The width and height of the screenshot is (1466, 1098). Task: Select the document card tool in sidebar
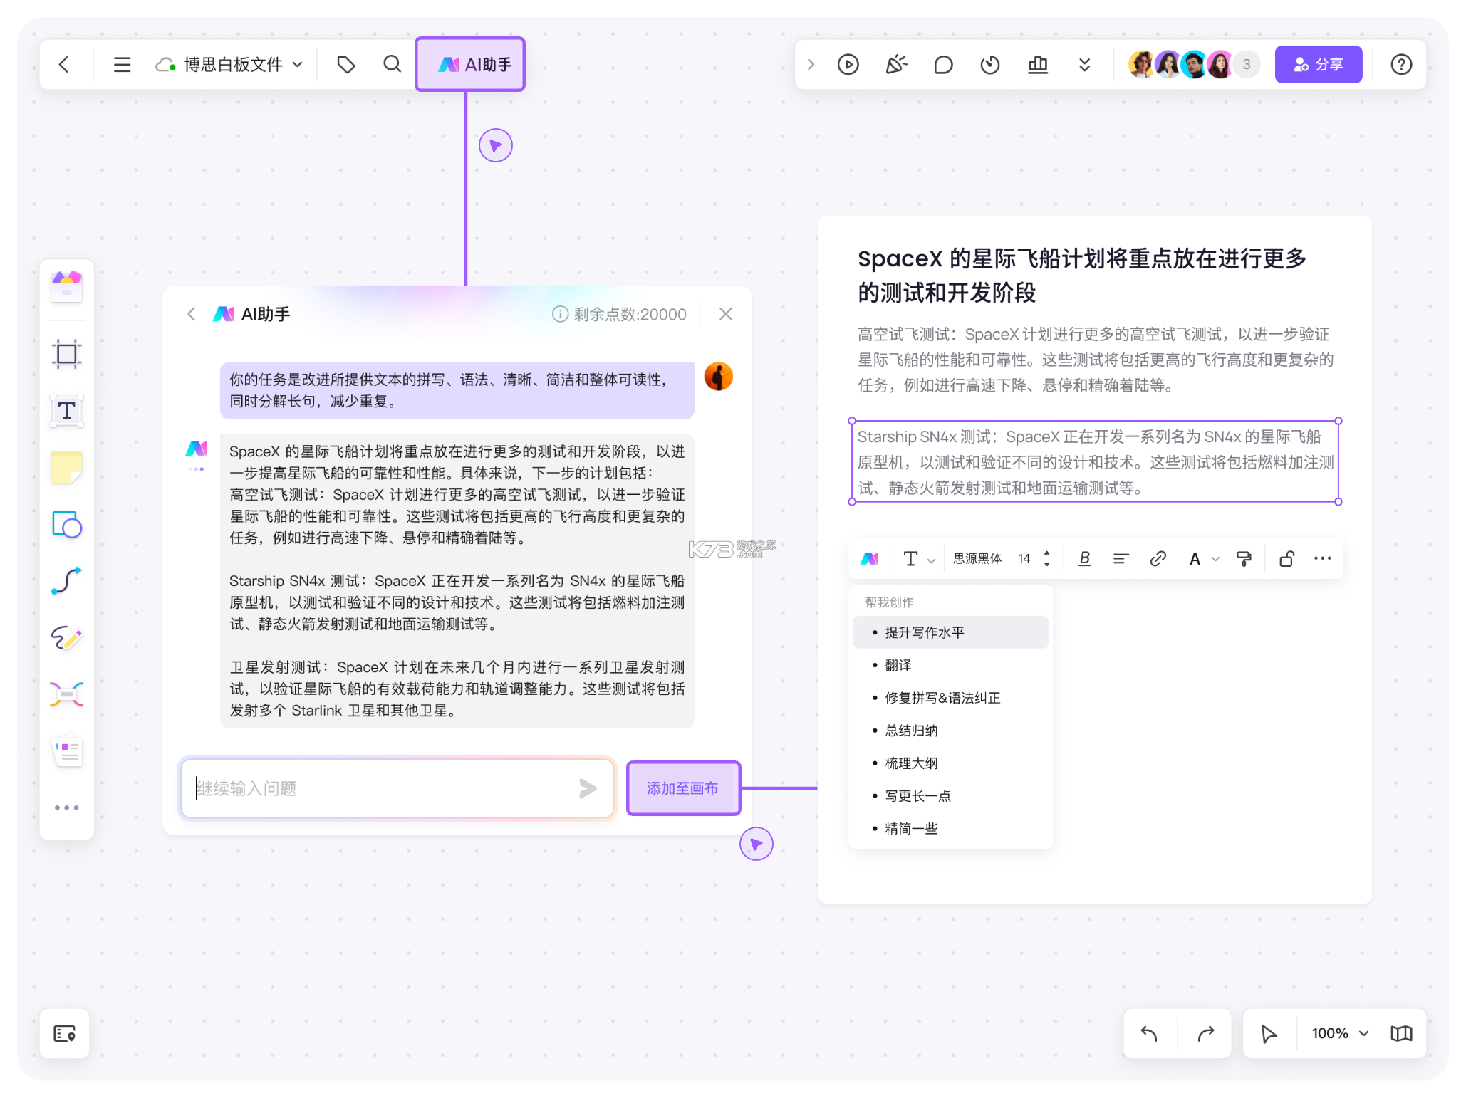pos(67,751)
